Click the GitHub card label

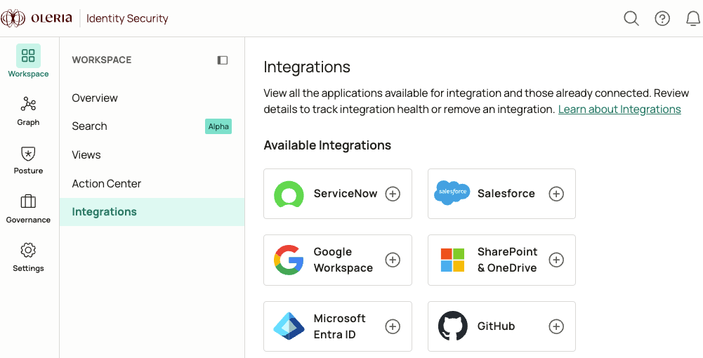click(x=496, y=326)
